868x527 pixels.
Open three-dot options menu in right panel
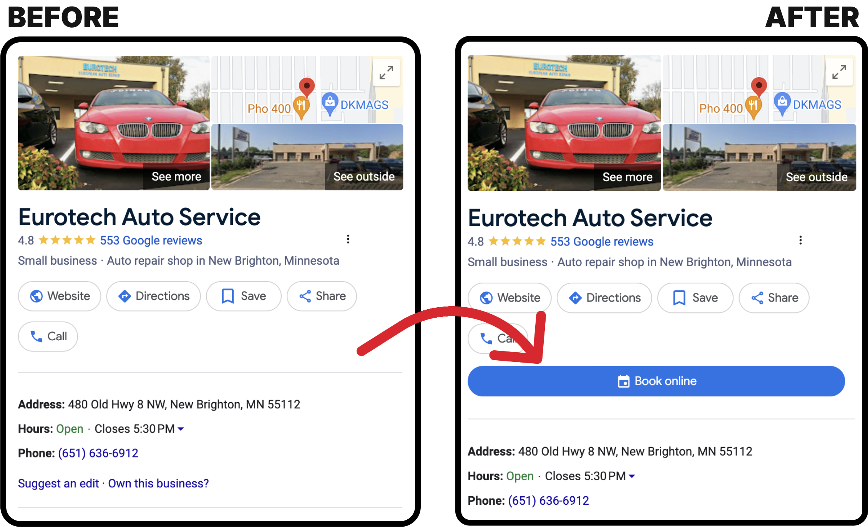pos(800,240)
